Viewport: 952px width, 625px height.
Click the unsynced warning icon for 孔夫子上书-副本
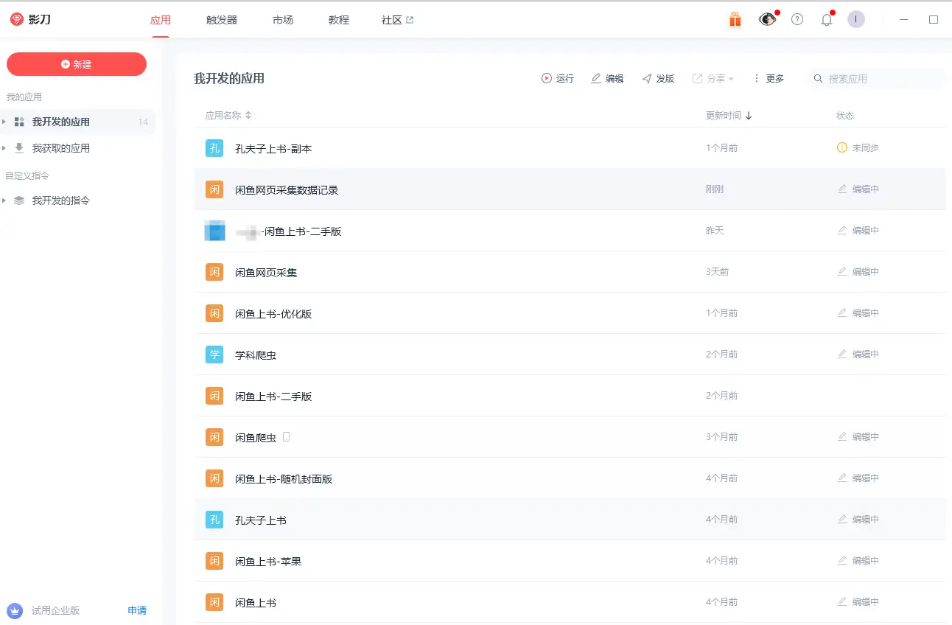[842, 148]
